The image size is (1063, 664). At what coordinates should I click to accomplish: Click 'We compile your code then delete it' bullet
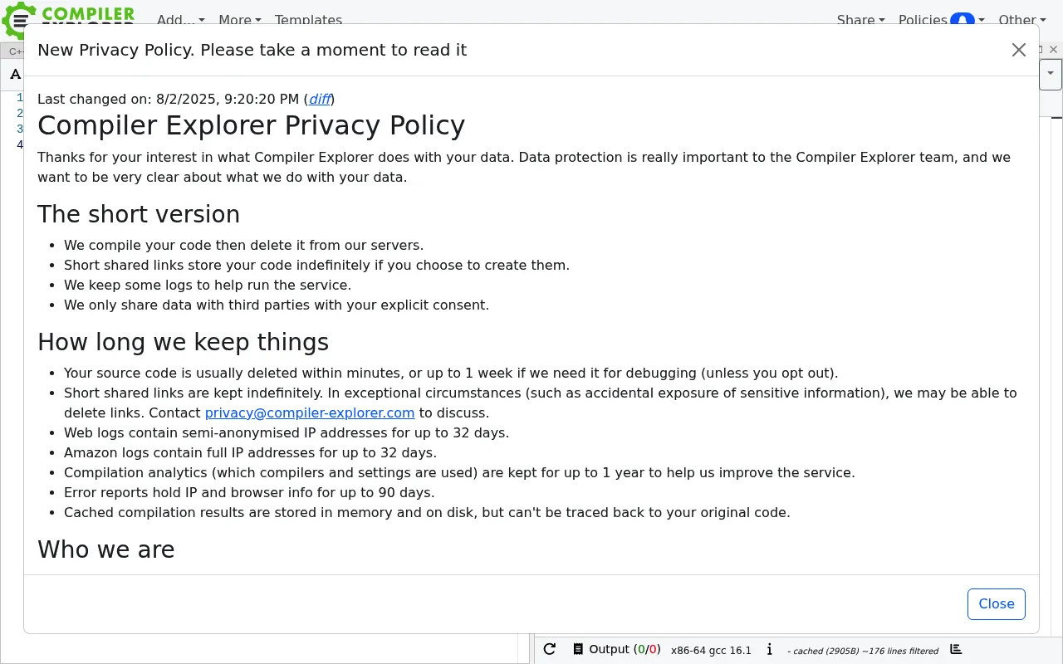pos(243,245)
